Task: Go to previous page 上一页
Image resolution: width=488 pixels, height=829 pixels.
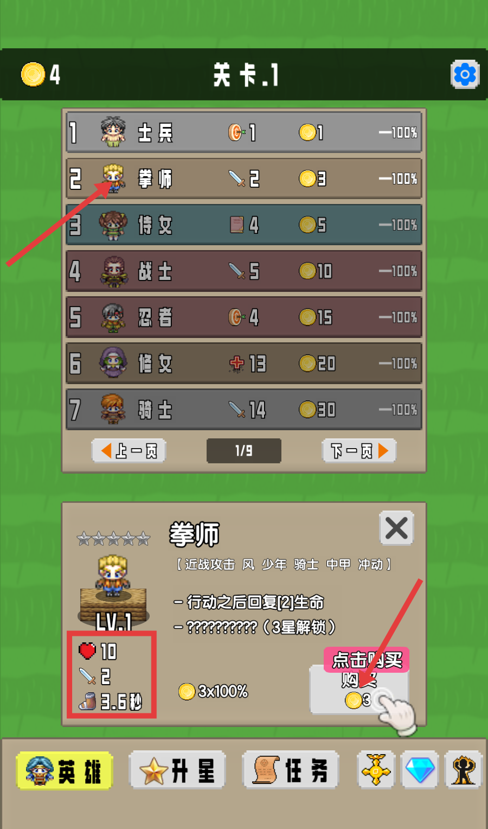Action: (129, 451)
